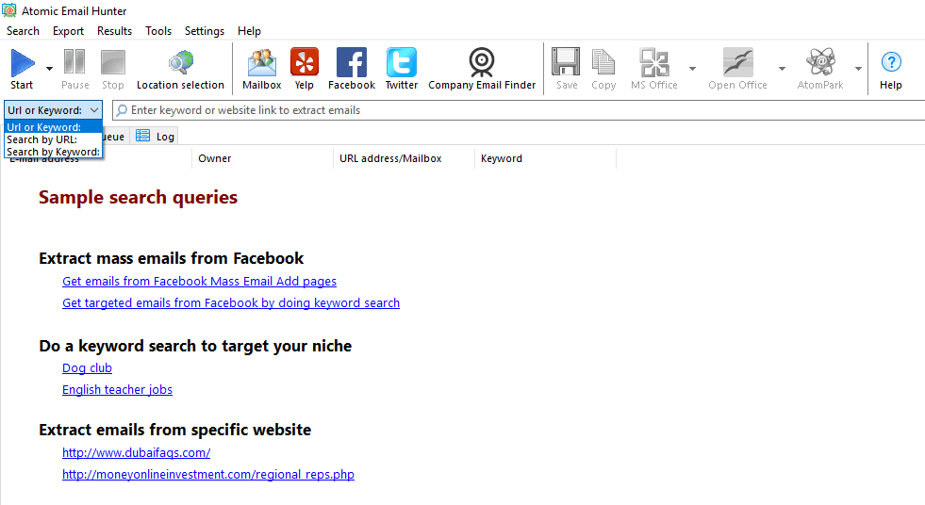Select 'Search by URL:' list option
This screenshot has width=925, height=505.
53,139
